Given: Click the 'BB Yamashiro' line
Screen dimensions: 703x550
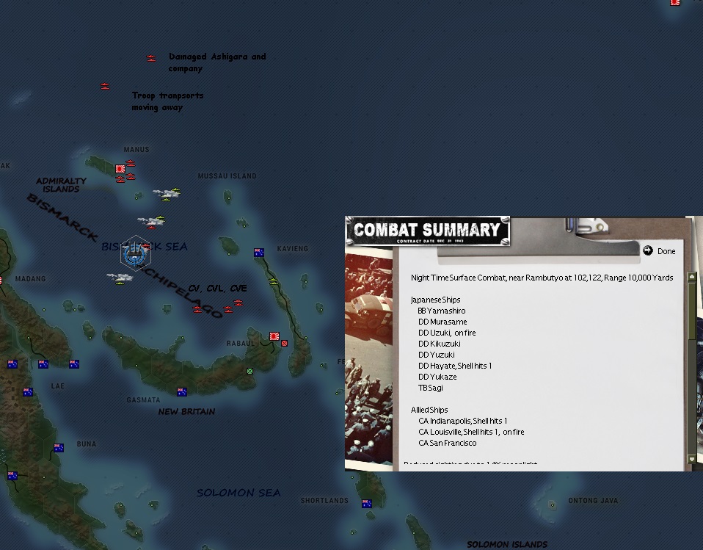Looking at the screenshot, I should (442, 311).
